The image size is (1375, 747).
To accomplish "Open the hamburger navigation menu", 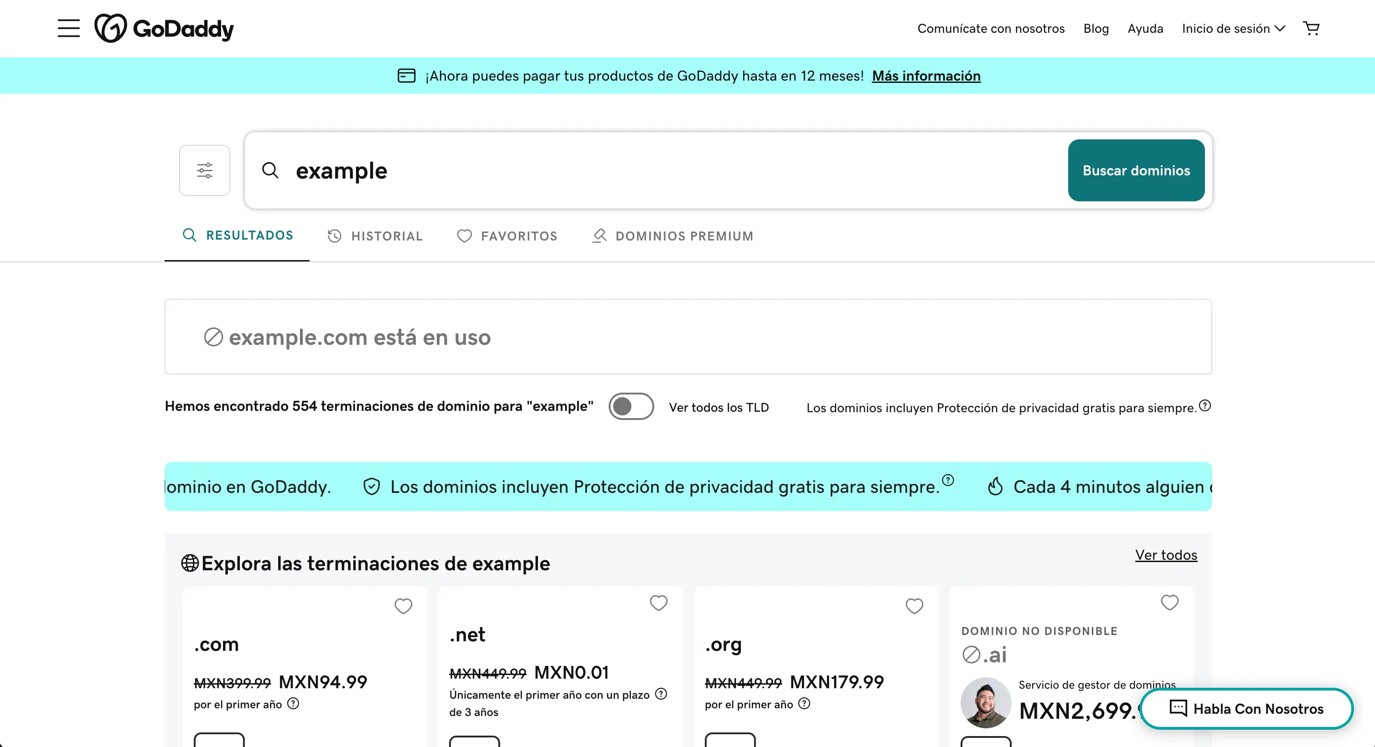I will tap(68, 28).
